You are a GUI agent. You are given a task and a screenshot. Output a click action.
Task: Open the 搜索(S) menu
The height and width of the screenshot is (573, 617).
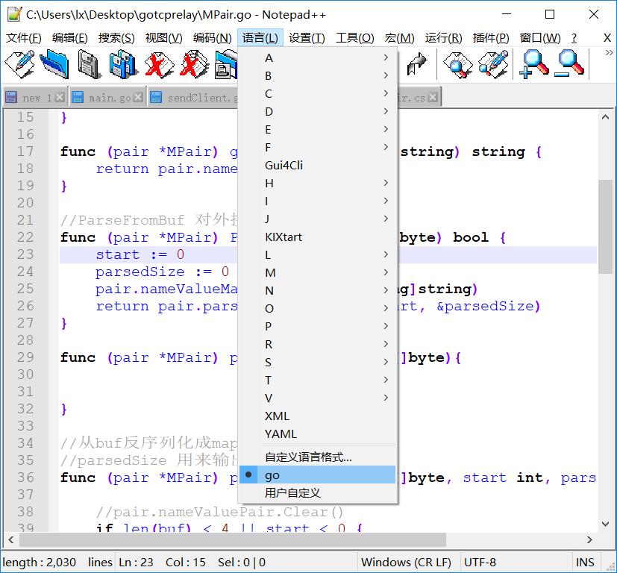click(116, 38)
